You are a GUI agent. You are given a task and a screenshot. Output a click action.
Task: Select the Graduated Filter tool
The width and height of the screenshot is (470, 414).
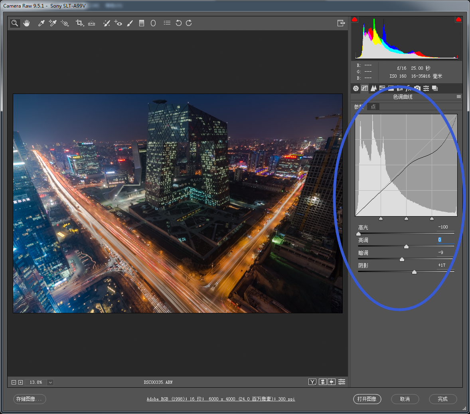(141, 23)
